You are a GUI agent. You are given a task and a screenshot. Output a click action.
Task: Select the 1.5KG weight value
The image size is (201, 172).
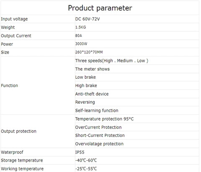pyautogui.click(x=80, y=27)
